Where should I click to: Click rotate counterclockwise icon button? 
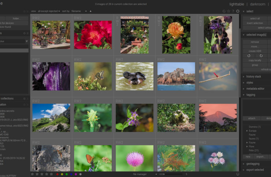pyautogui.click(x=249, y=56)
